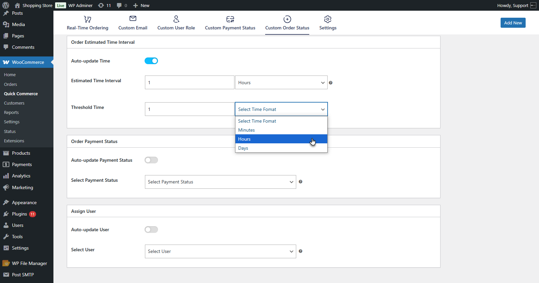The image size is (539, 283).
Task: Click the Threshold Time number input field
Action: click(x=189, y=109)
